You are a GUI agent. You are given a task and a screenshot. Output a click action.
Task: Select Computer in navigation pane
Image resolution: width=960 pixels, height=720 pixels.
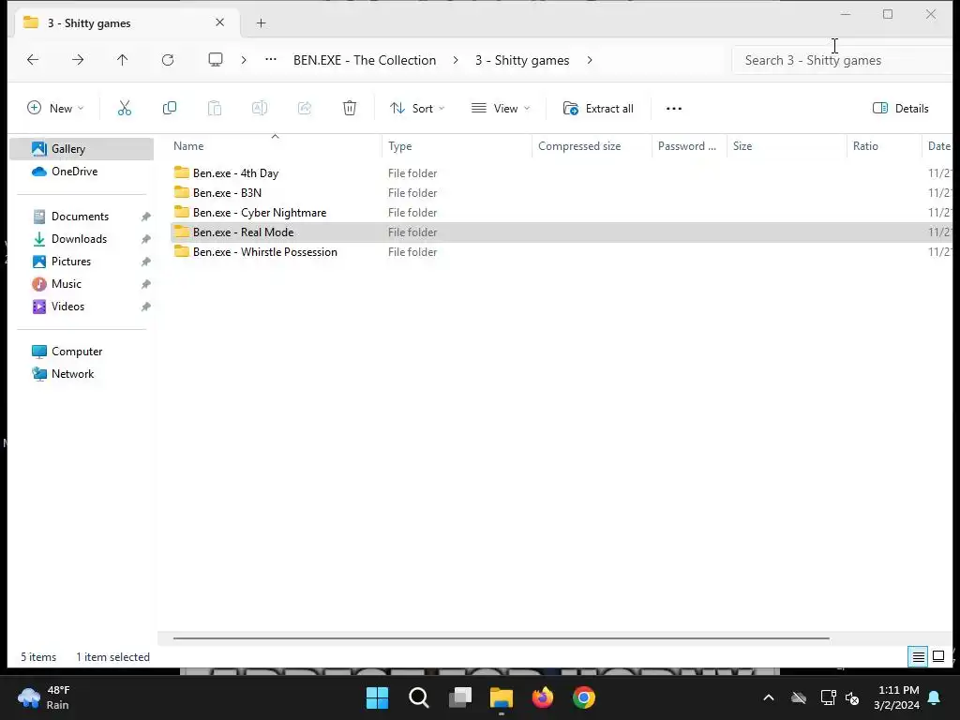tap(82, 352)
